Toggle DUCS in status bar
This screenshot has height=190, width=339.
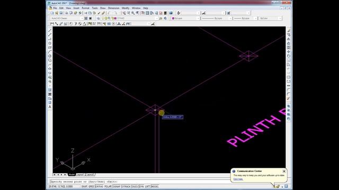135,186
